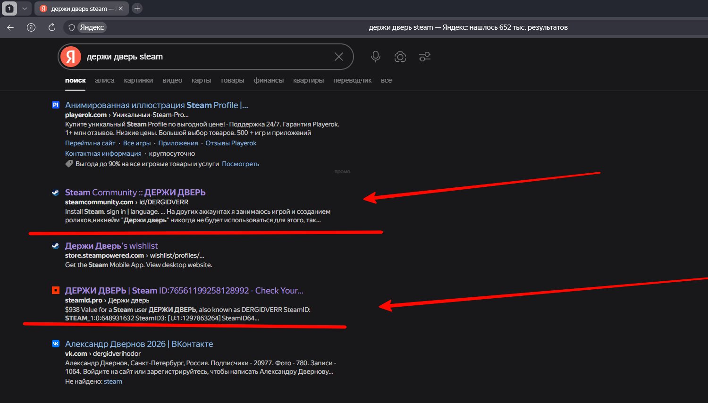This screenshot has width=708, height=403.
Task: Focus the search field containing 'держи дверь steam'
Action: (206, 57)
